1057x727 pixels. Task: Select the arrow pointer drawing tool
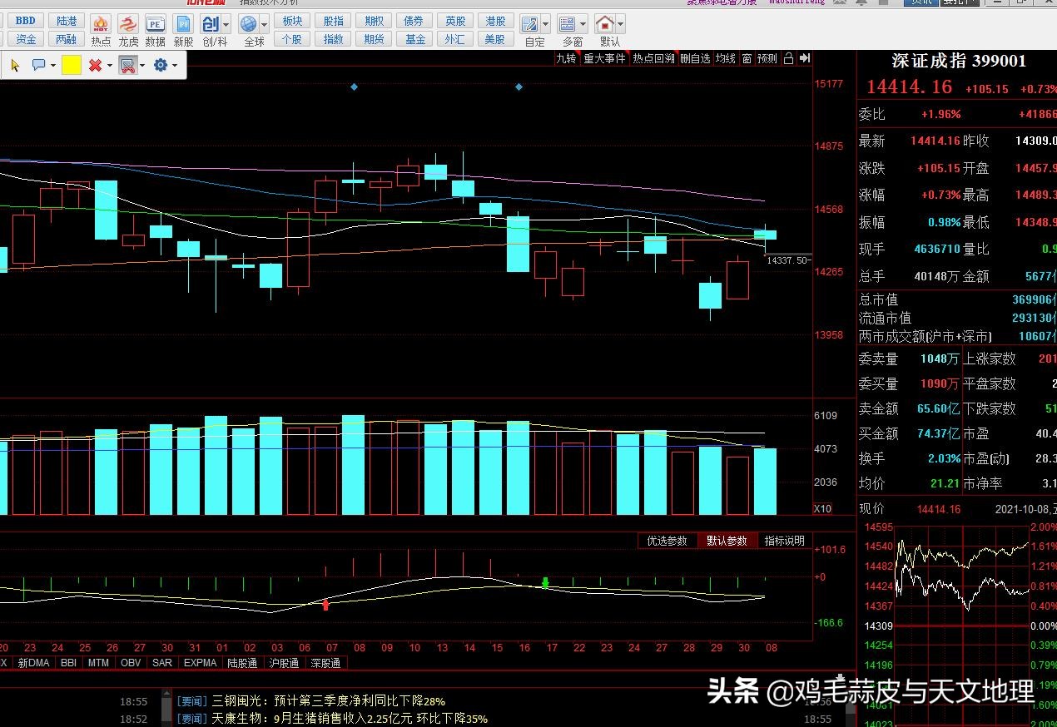pyautogui.click(x=15, y=65)
